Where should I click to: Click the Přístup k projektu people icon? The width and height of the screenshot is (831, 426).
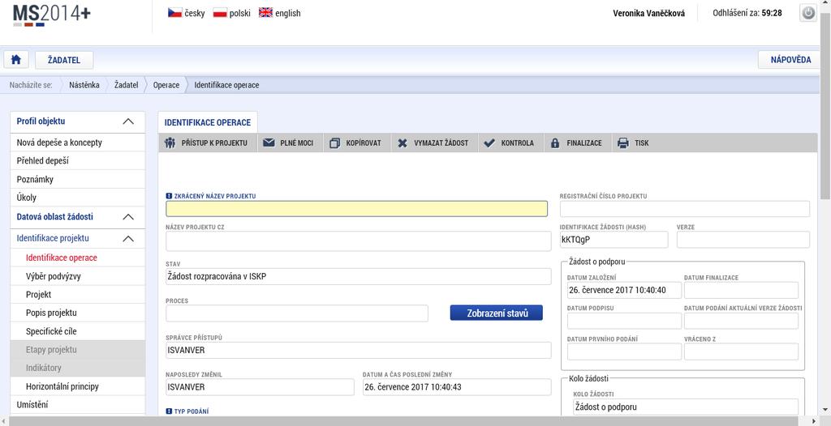pos(170,143)
